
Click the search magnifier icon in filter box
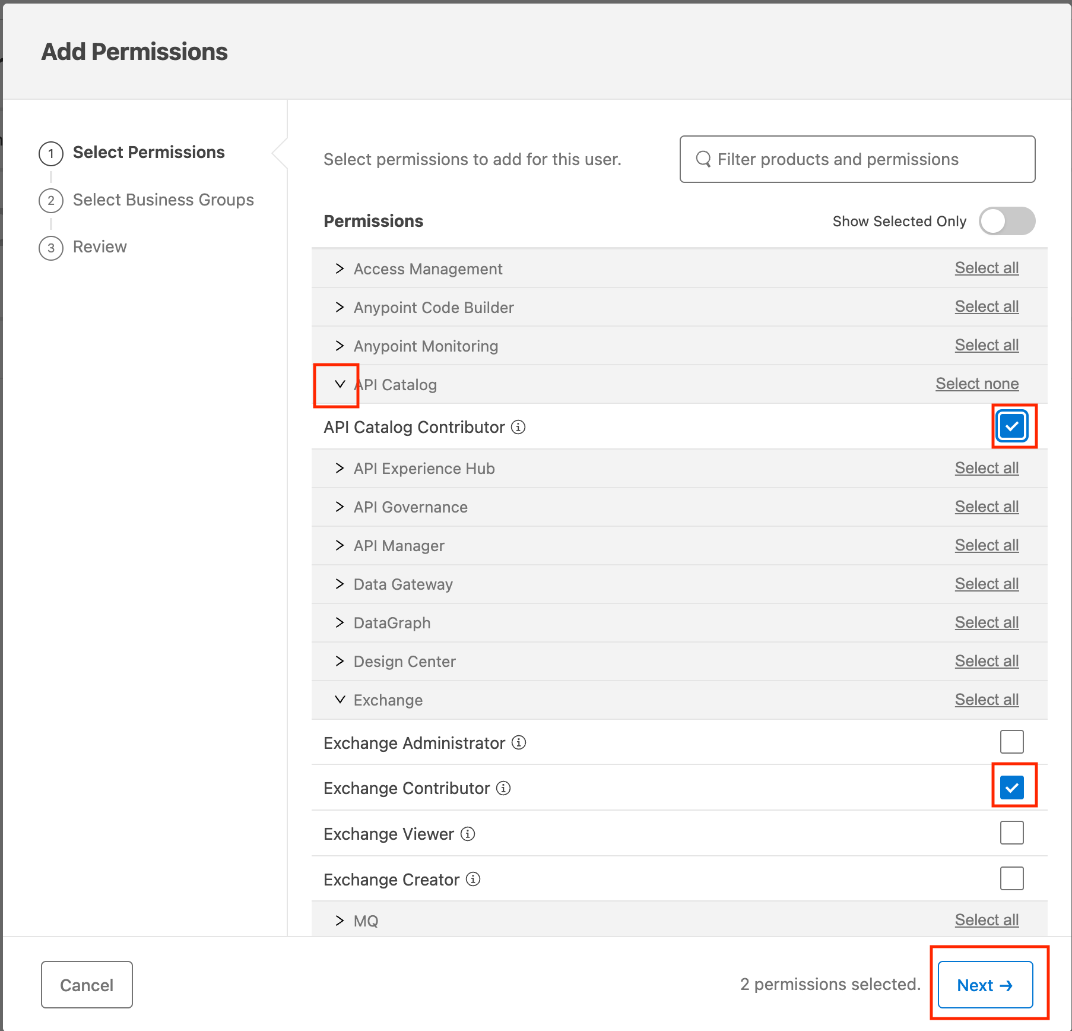coord(703,159)
